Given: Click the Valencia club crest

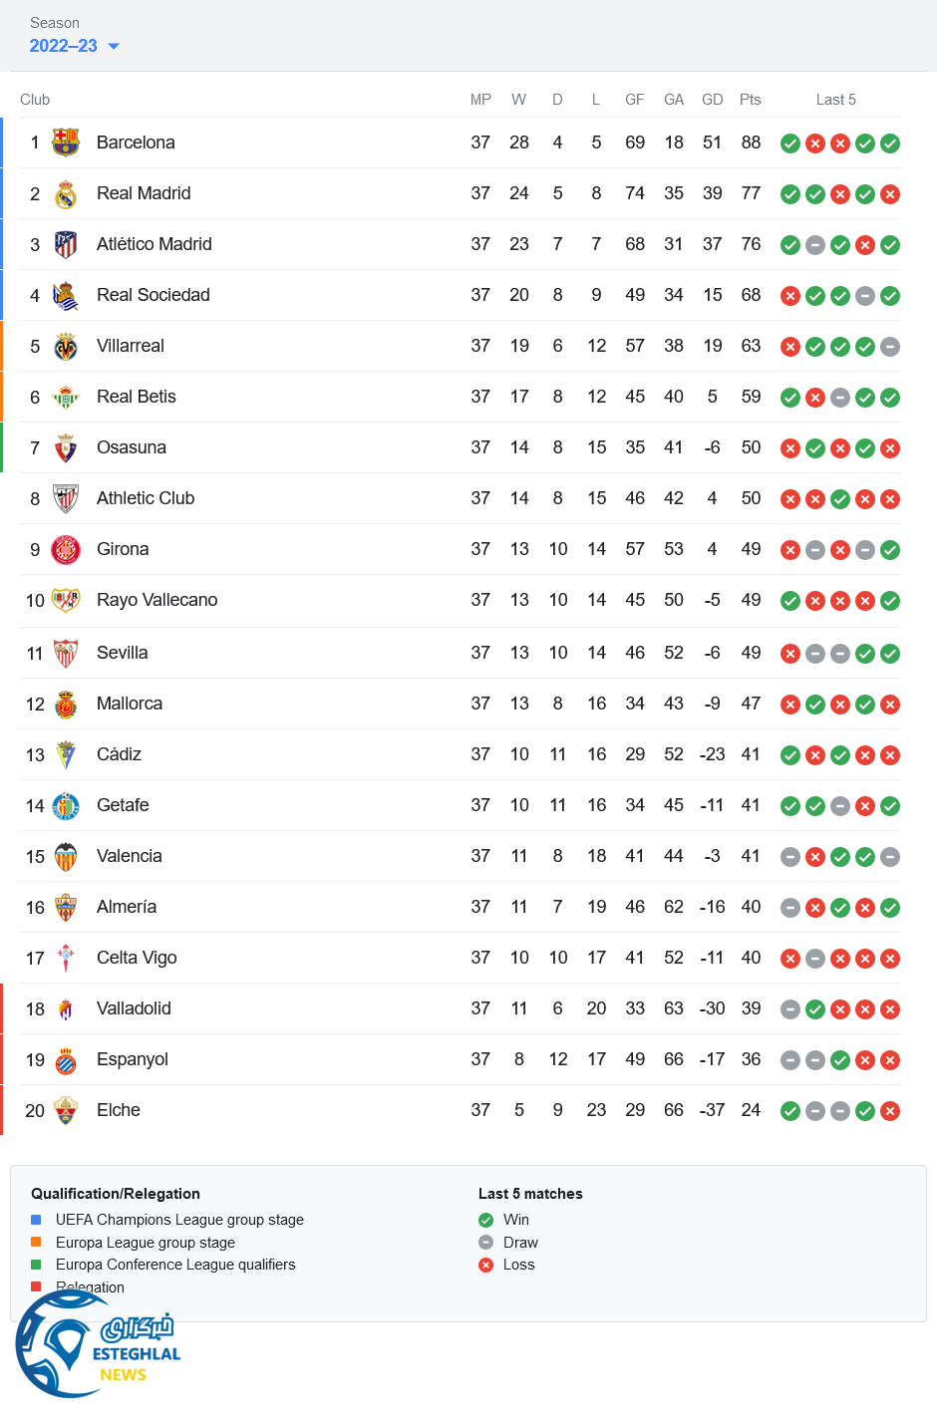Looking at the screenshot, I should (x=66, y=857).
